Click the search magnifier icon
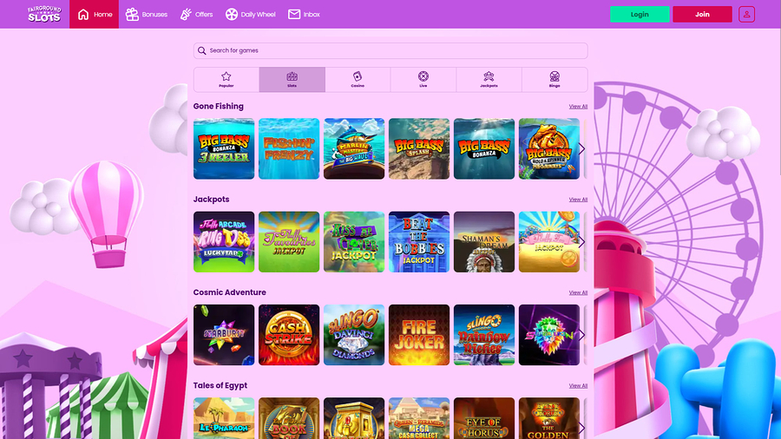Image resolution: width=781 pixels, height=439 pixels. click(x=201, y=50)
